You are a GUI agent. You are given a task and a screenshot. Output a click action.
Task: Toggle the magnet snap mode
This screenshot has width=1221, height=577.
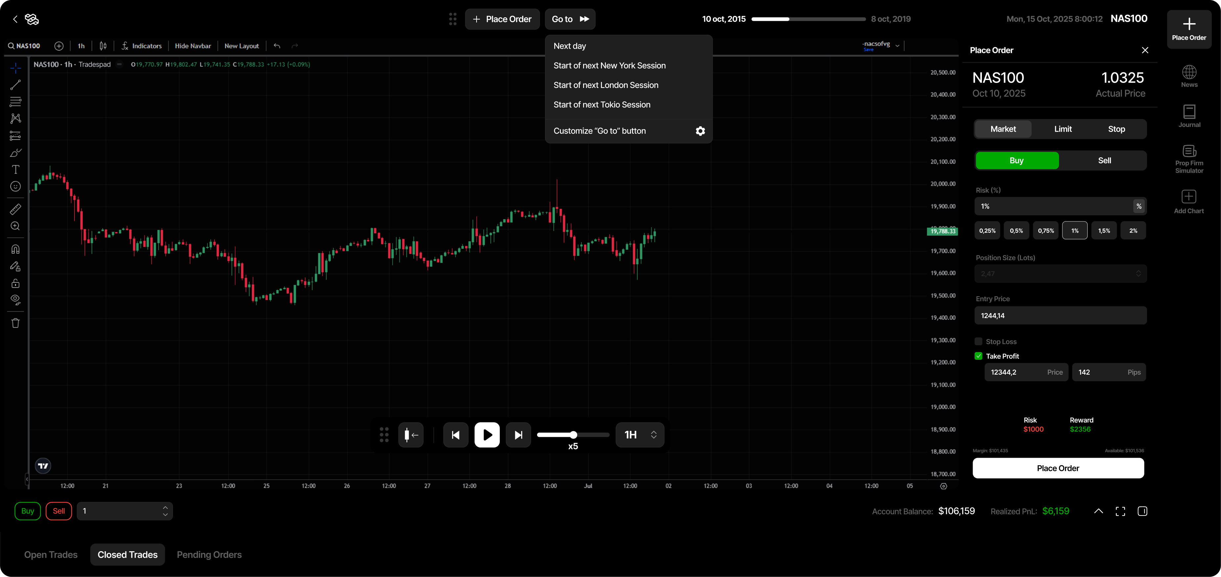point(16,249)
